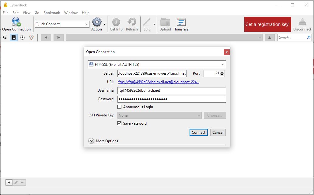
Task: Open the Transfers window icon
Action: tap(181, 22)
